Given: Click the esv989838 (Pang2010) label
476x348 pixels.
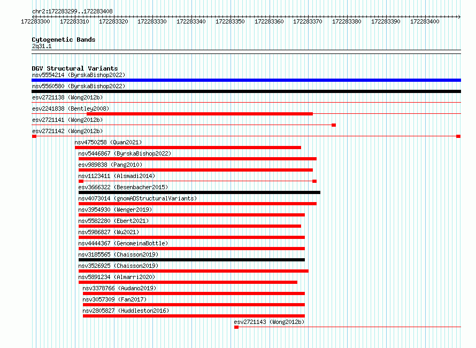Looking at the screenshot, I should click(110, 165).
